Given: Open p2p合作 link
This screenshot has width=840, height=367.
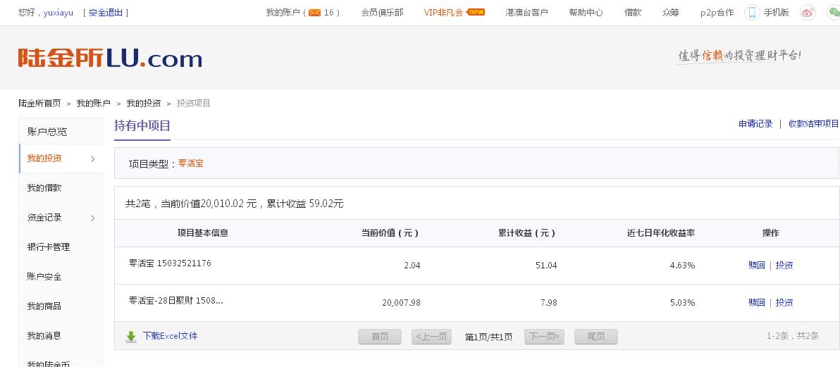Looking at the screenshot, I should click(x=717, y=12).
